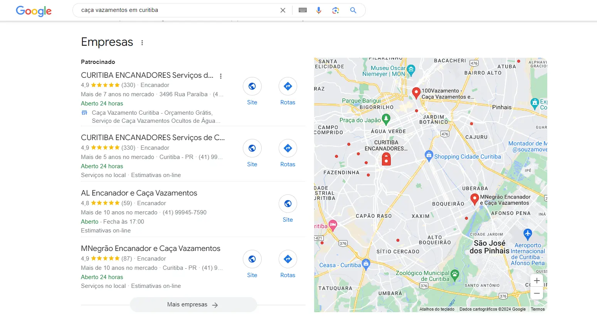The image size is (597, 321).
Task: Clear the search query with X icon
Action: pos(283,10)
